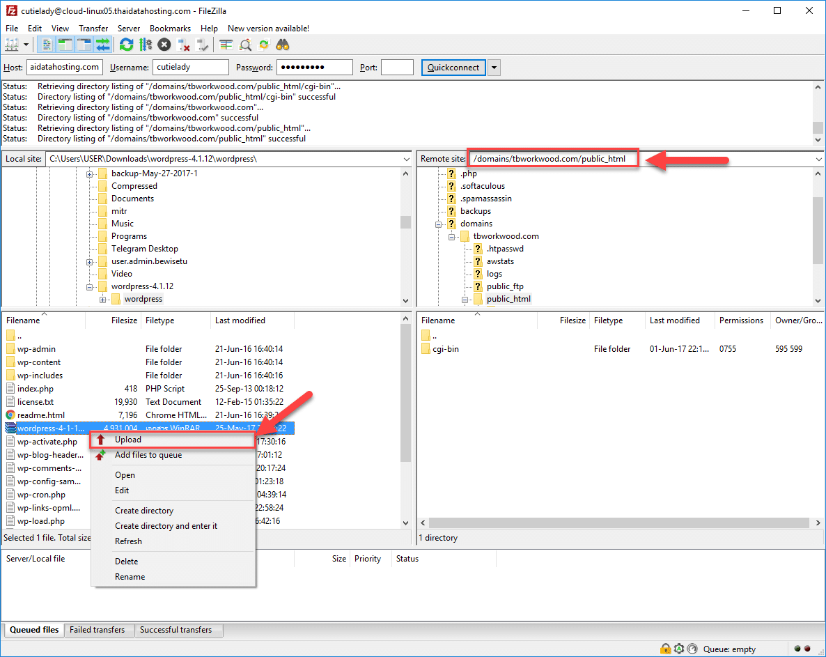The width and height of the screenshot is (826, 657).
Task: Open the Site Manager from the toolbar
Action: (12, 45)
